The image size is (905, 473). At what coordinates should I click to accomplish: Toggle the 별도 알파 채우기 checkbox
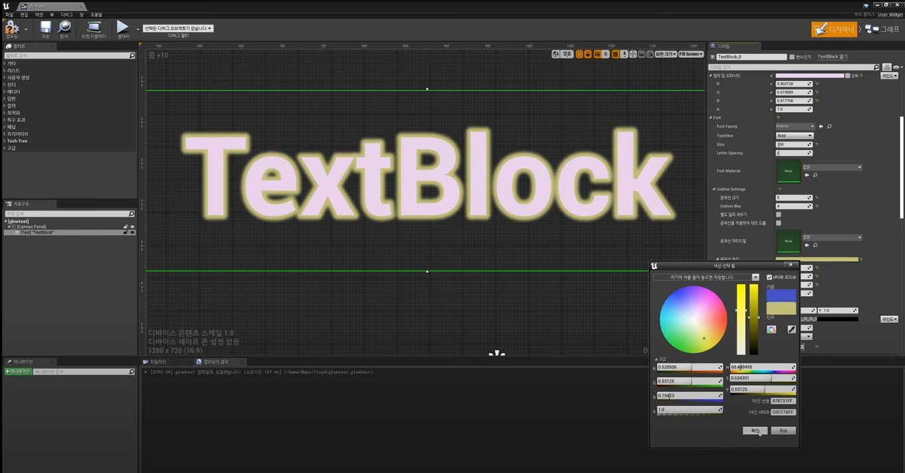[x=779, y=215]
